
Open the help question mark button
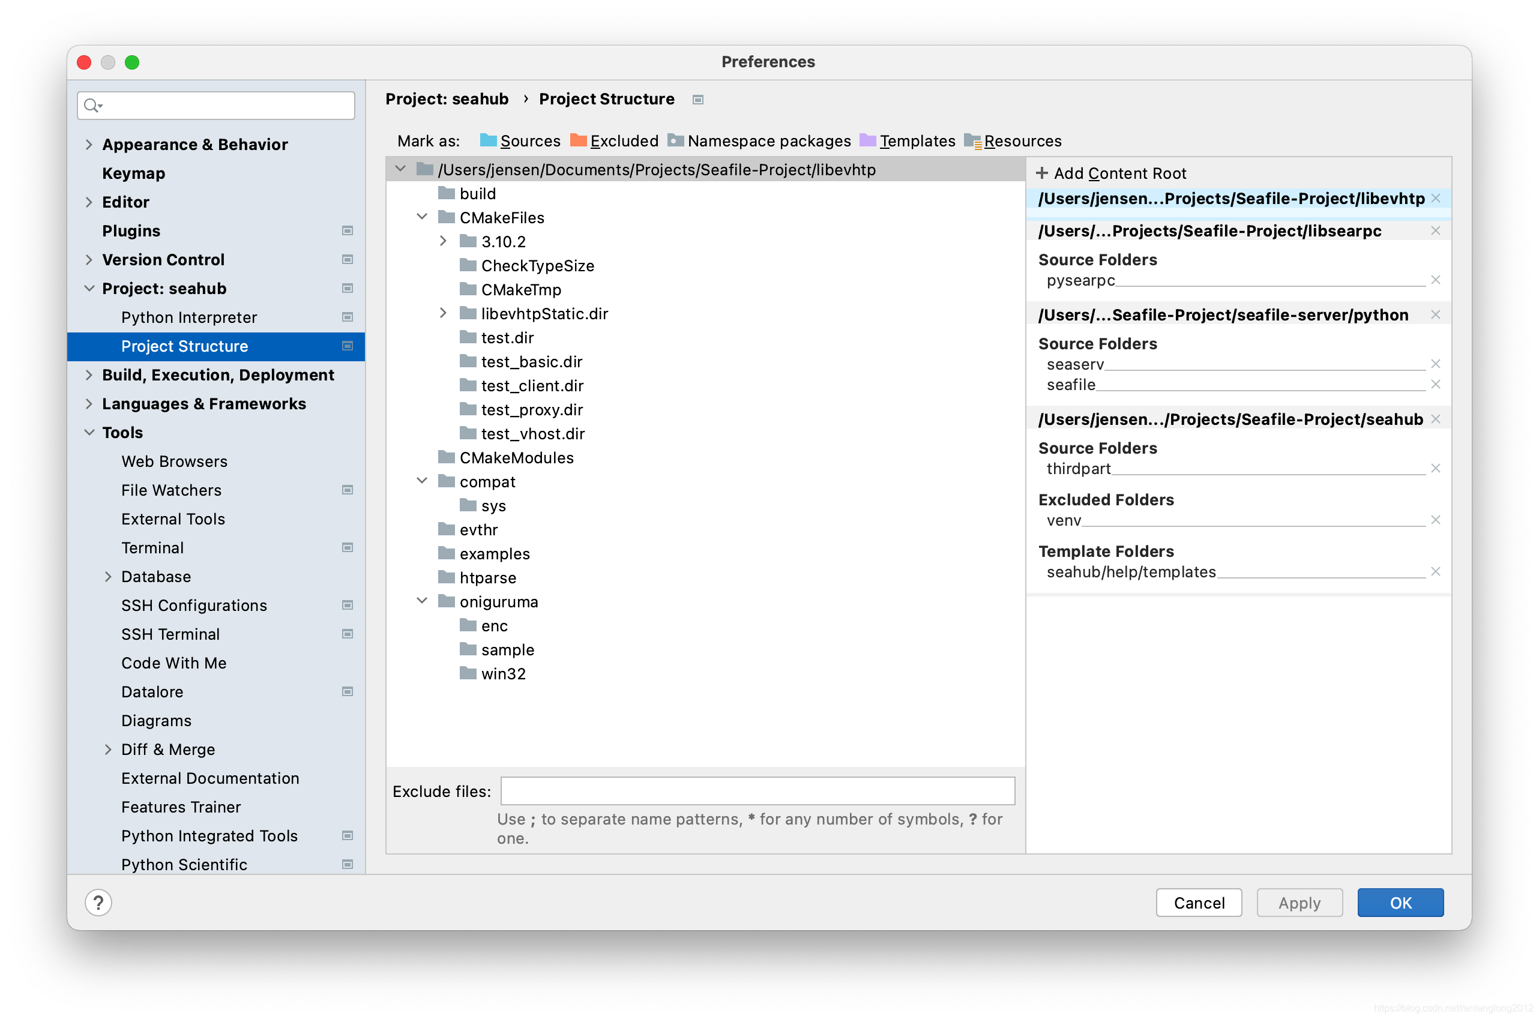pyautogui.click(x=98, y=903)
